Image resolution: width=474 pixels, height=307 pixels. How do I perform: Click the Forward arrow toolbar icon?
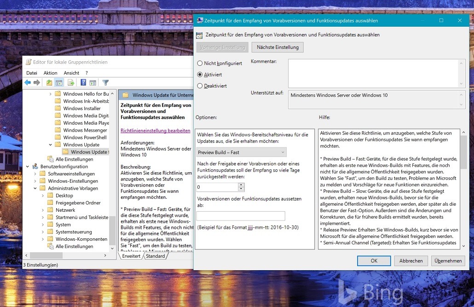pos(37,83)
